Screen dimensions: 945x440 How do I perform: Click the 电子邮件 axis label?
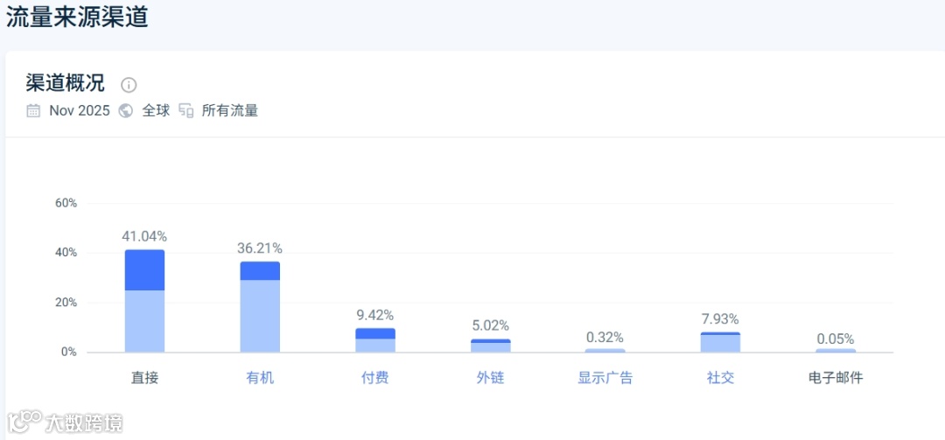pyautogui.click(x=836, y=379)
